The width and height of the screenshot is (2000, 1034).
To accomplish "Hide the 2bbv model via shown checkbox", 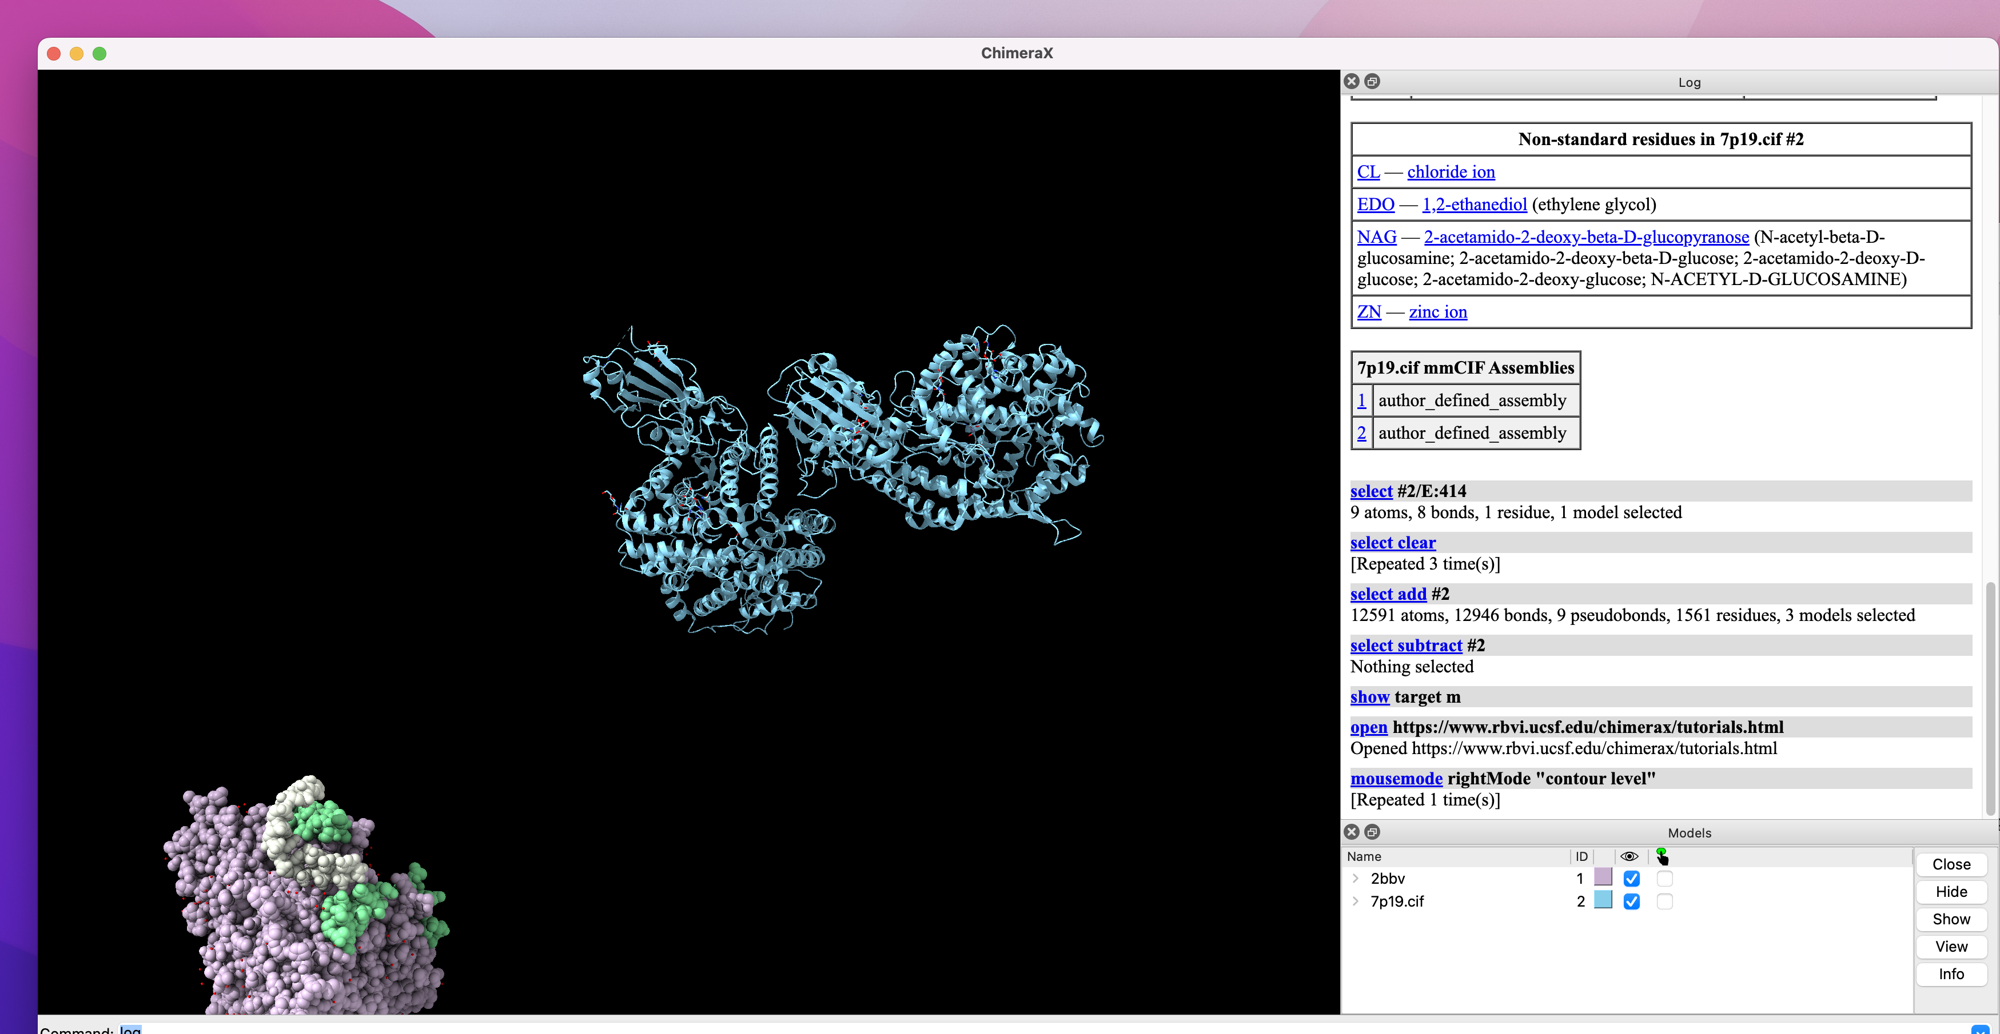I will click(x=1631, y=878).
